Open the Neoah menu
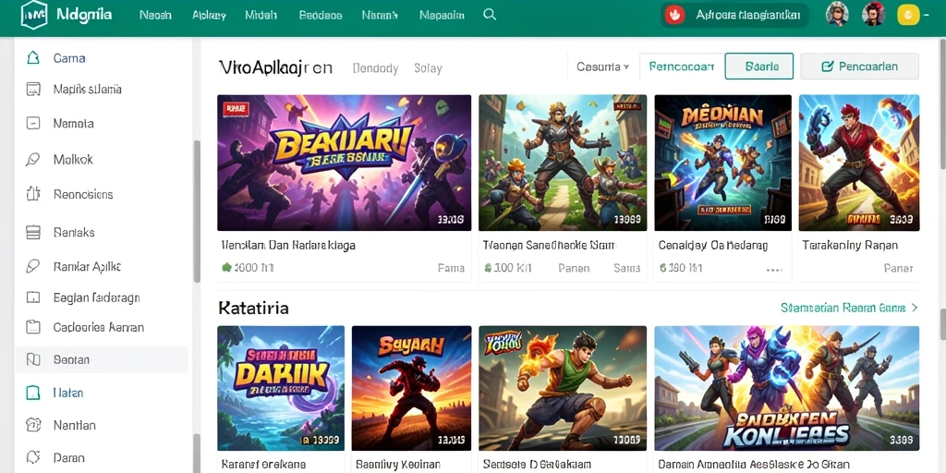946x473 pixels. pos(155,15)
